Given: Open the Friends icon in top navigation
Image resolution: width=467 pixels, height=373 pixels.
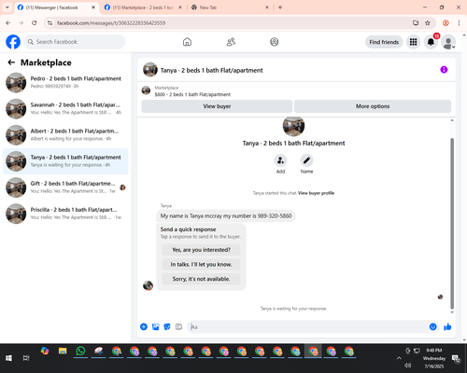Looking at the screenshot, I should tap(231, 42).
